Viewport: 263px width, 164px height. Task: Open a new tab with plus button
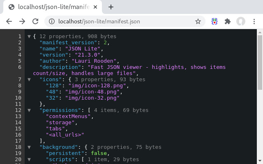111,7
